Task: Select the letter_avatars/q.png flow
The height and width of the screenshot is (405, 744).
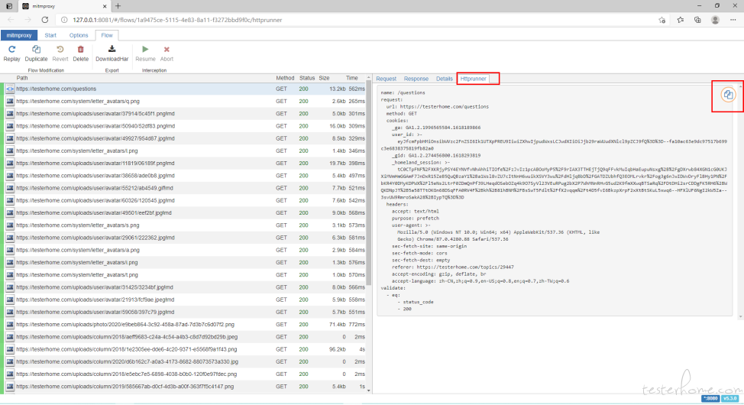Action: [185, 101]
